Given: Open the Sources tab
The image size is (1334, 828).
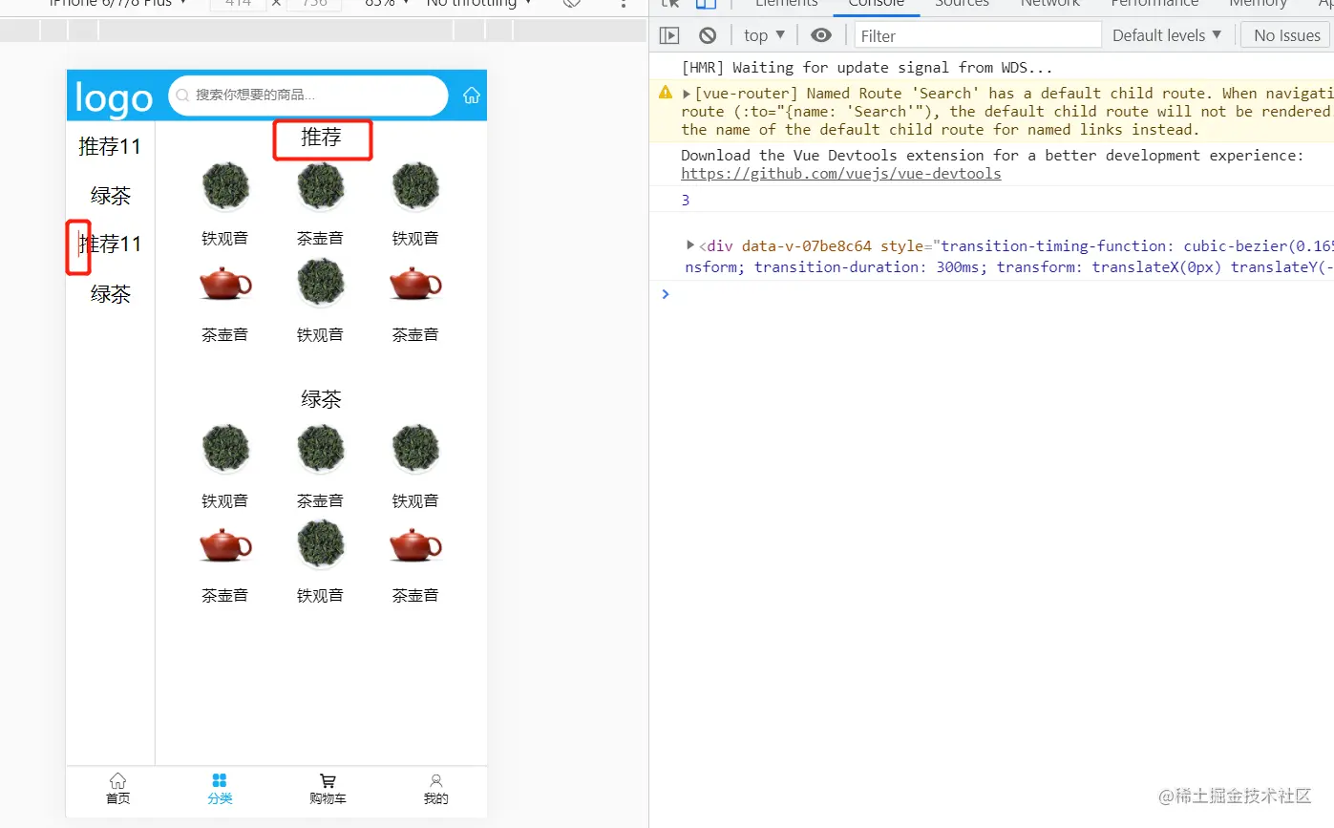Looking at the screenshot, I should coord(962,4).
